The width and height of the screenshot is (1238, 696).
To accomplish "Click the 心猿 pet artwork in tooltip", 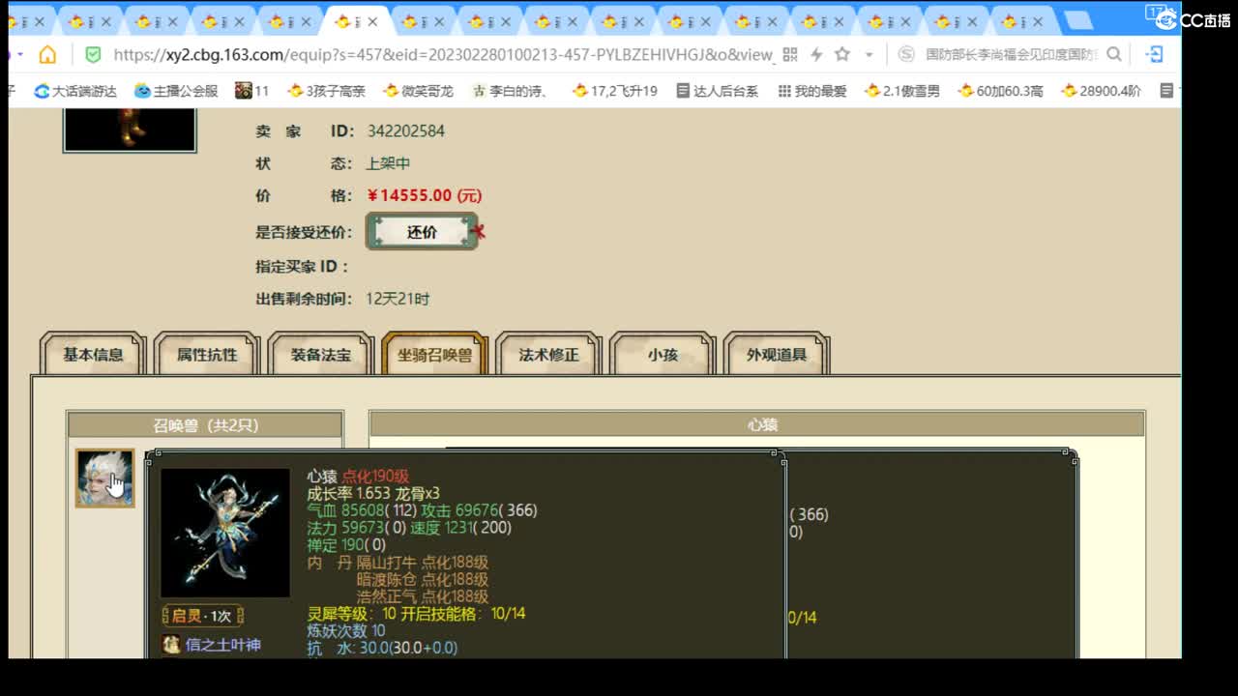I will 225,533.
